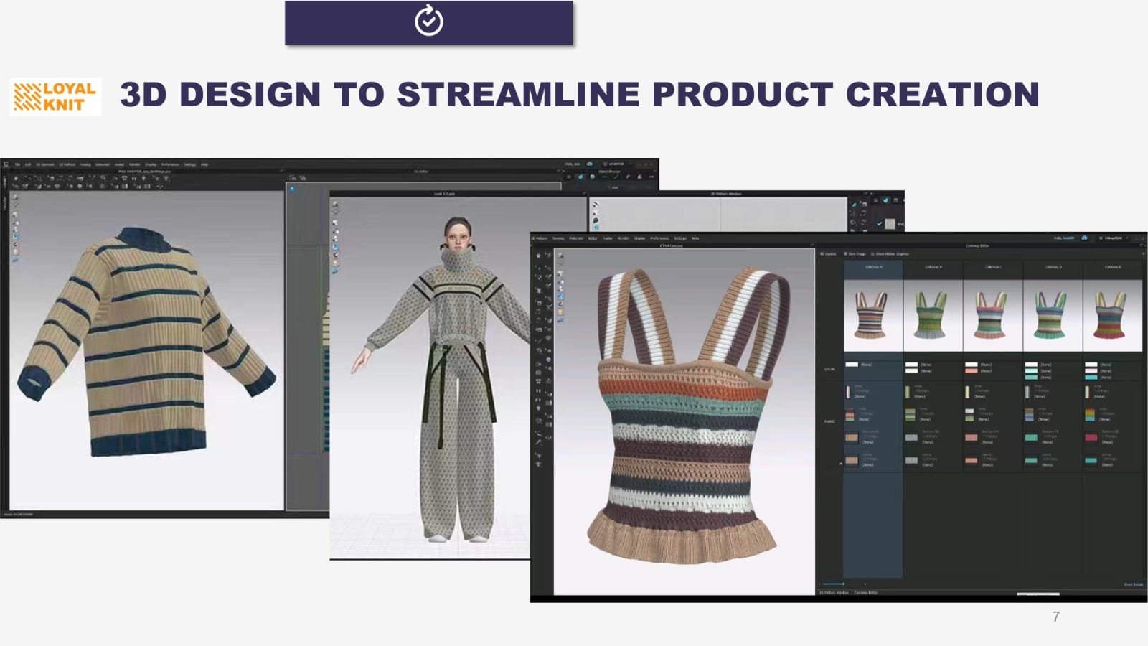Screen dimensions: 1148x646
Task: Click the CLO logo icon in top-left window
Action: [6, 164]
